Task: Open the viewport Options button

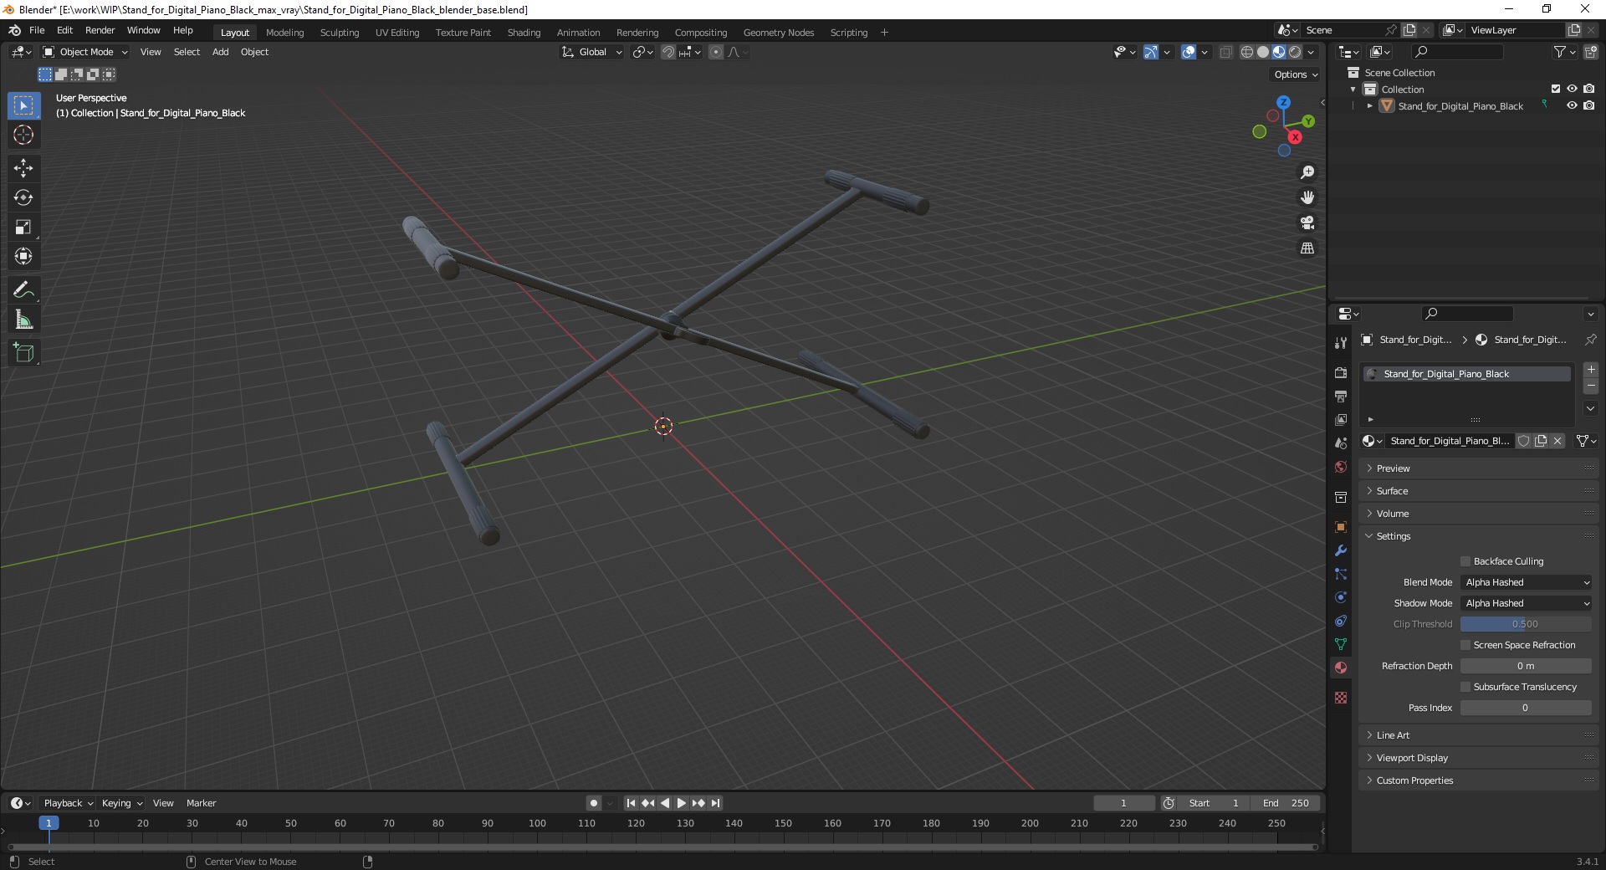Action: click(x=1296, y=74)
